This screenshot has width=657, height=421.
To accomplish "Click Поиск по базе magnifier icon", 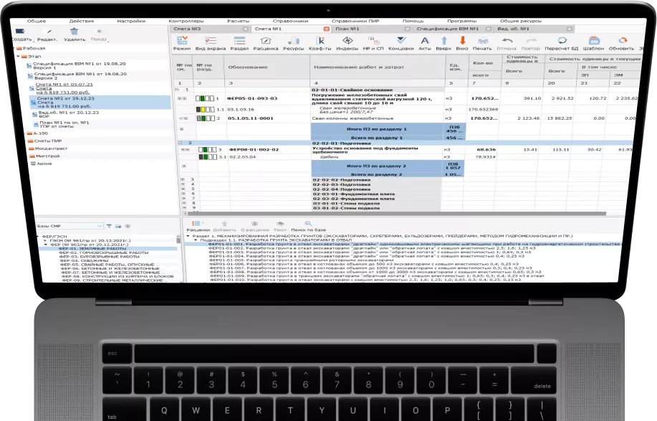I will pyautogui.click(x=307, y=224).
